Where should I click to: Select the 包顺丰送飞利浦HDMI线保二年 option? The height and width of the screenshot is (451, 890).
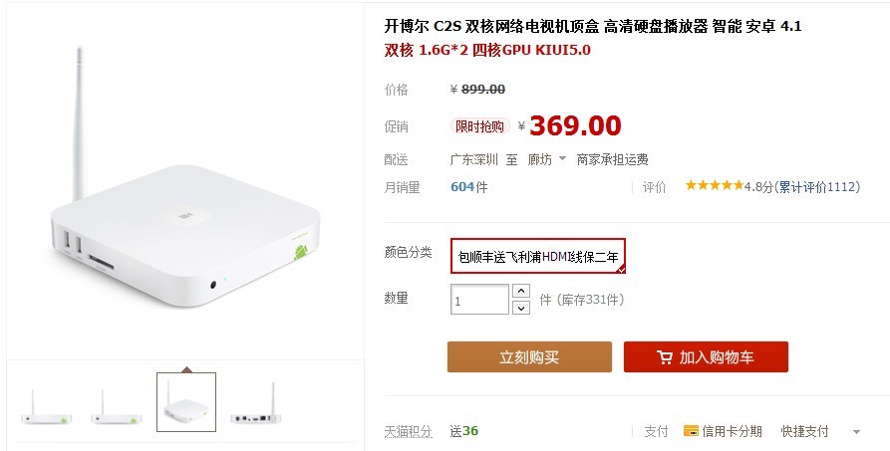pos(538,257)
